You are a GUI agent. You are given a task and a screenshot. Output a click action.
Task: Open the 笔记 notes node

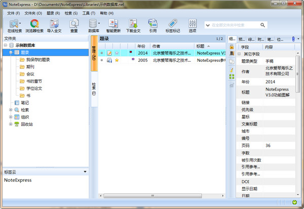tap(25, 103)
